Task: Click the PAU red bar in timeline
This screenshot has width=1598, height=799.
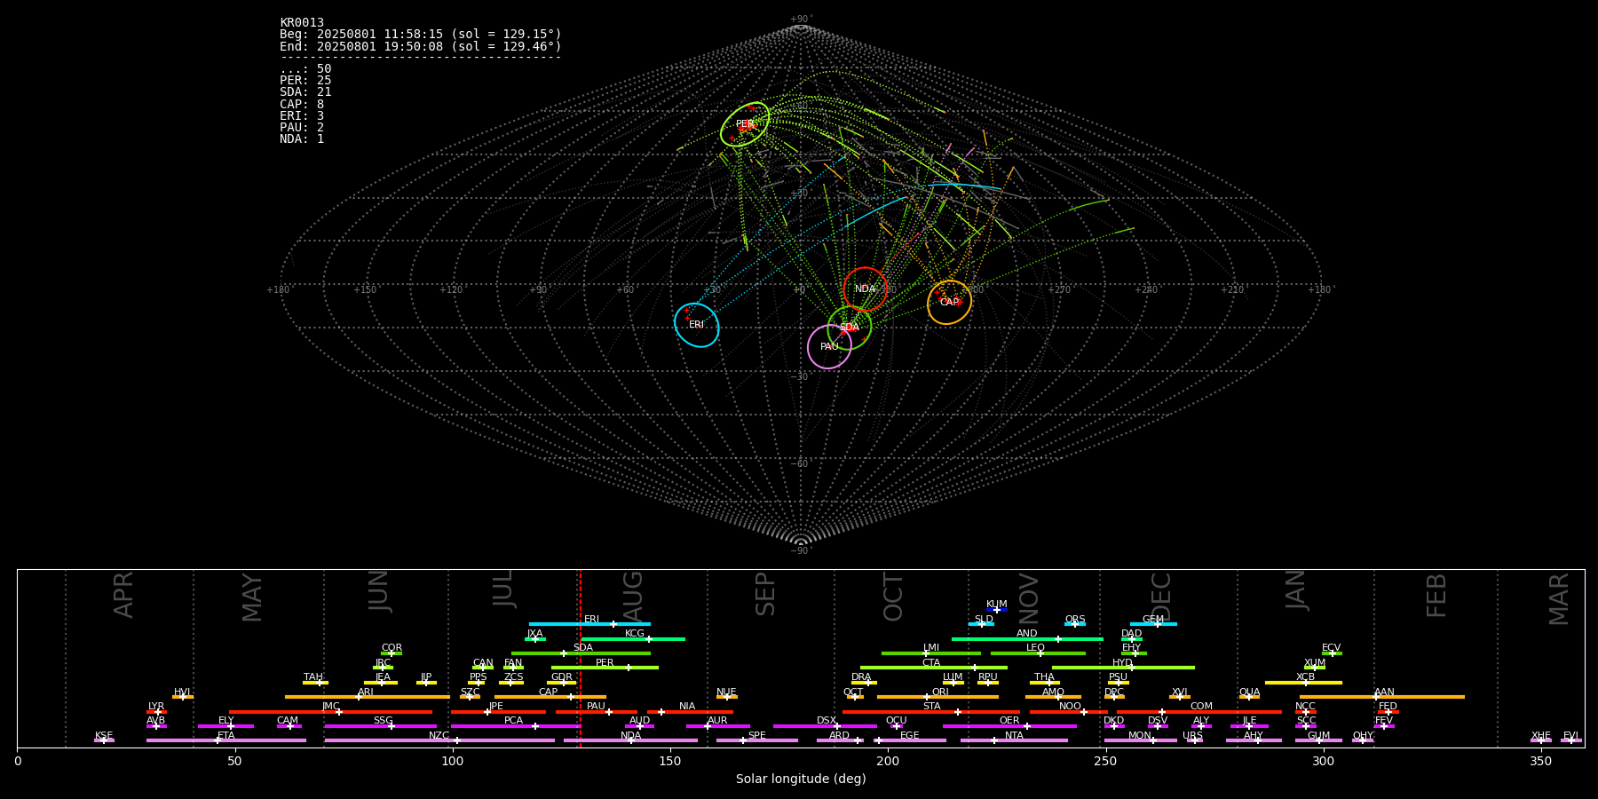Action: [597, 712]
